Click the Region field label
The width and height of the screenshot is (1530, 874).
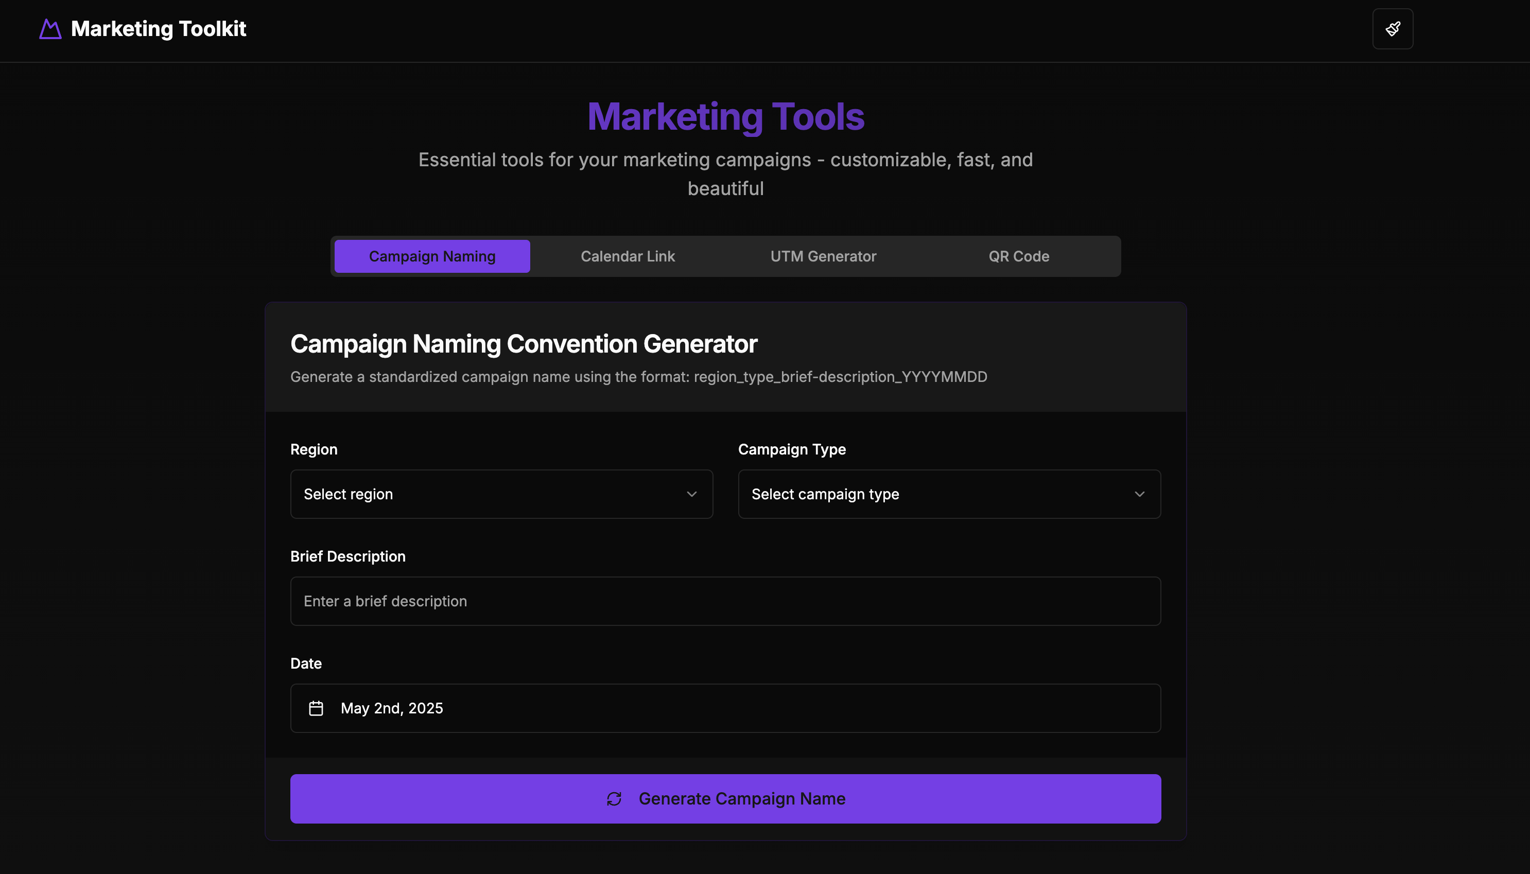tap(314, 449)
